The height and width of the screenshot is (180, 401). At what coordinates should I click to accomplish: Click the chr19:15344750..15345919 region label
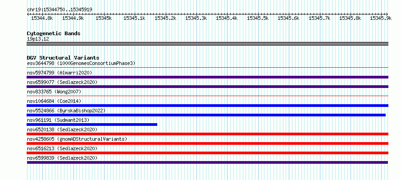59,10
